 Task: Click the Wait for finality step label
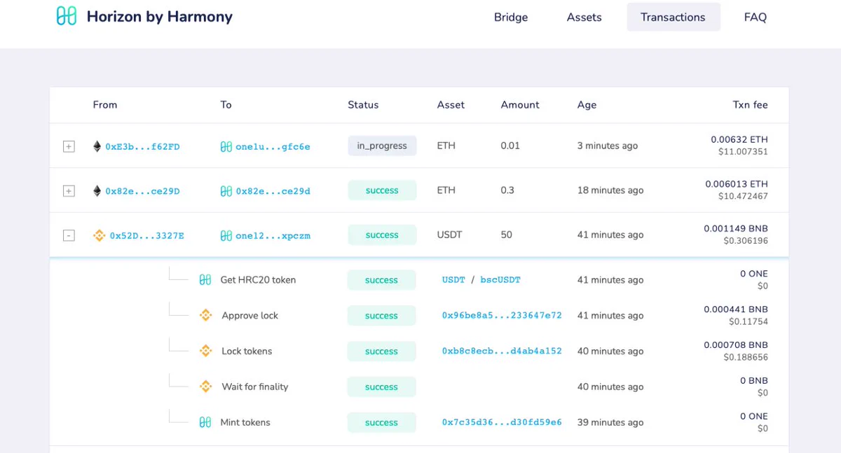255,387
